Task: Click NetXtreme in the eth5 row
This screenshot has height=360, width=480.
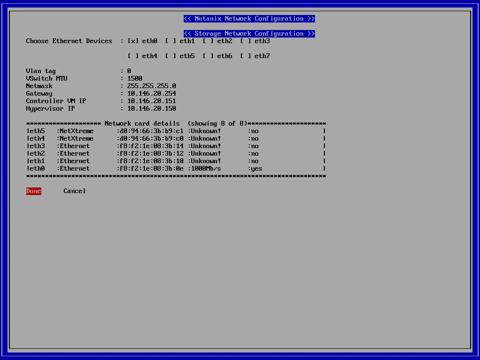Action: tap(76, 131)
